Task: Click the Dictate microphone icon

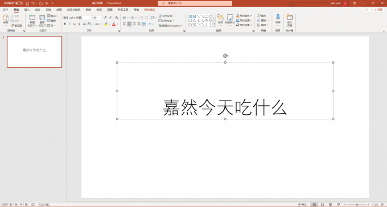Action: pyautogui.click(x=278, y=17)
